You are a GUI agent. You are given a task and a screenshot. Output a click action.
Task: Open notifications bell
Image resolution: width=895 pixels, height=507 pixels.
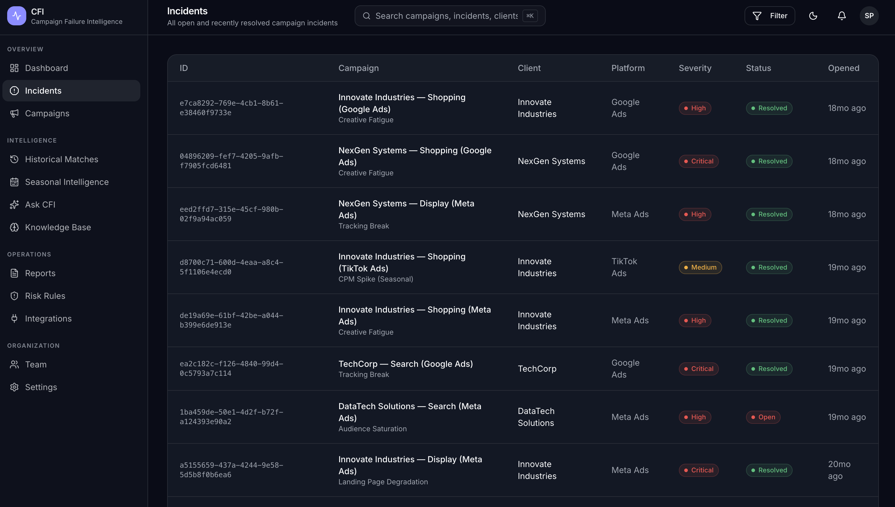[841, 16]
